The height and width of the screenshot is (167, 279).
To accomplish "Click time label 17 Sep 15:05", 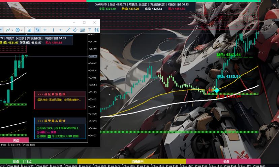I will click(x=29, y=145).
